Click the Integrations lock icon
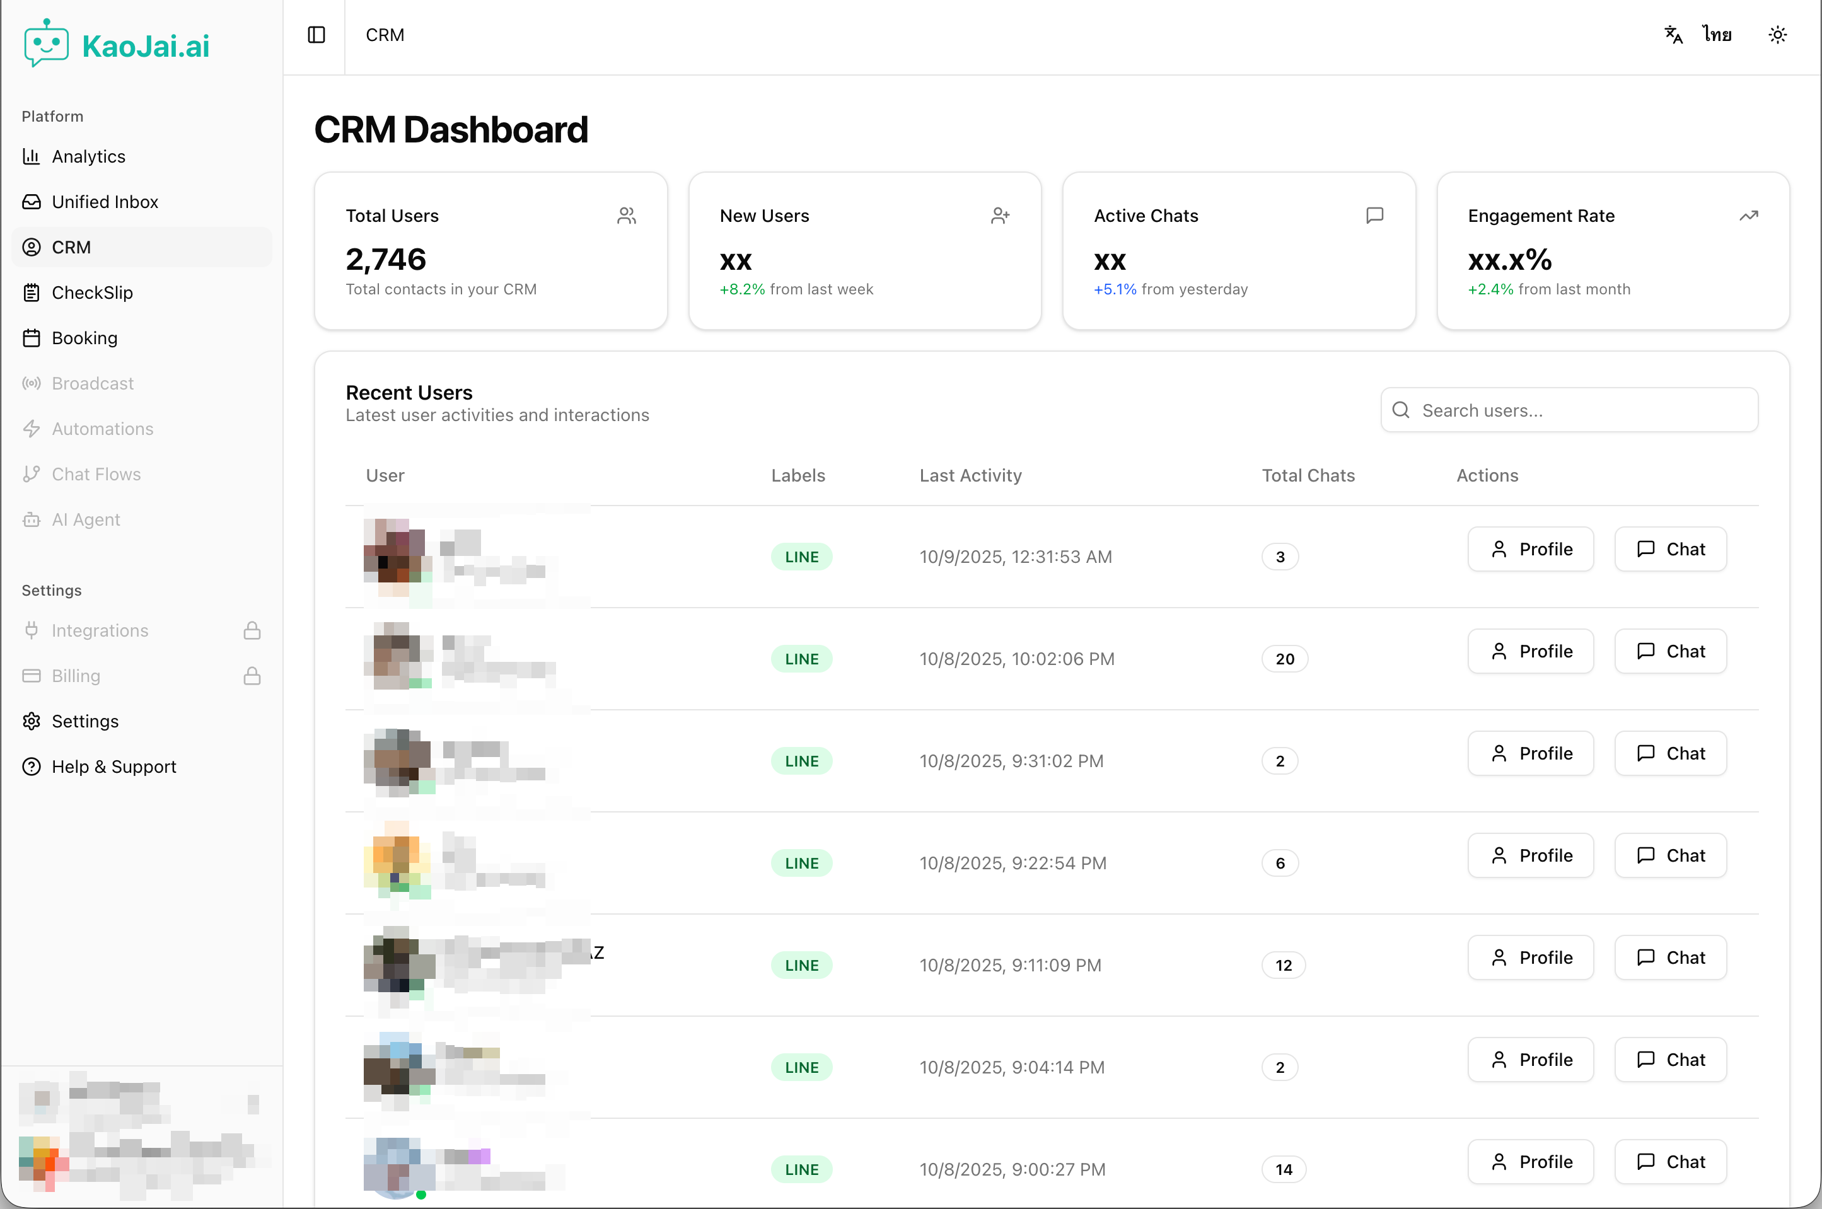 tap(252, 631)
